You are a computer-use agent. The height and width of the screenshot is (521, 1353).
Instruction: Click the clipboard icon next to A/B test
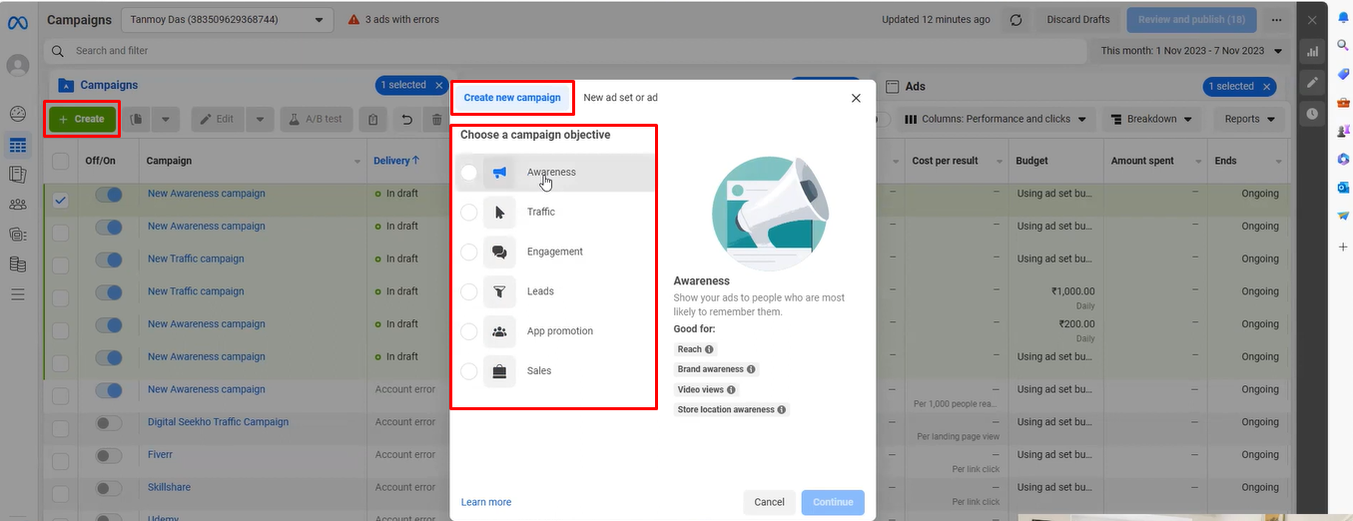(372, 120)
